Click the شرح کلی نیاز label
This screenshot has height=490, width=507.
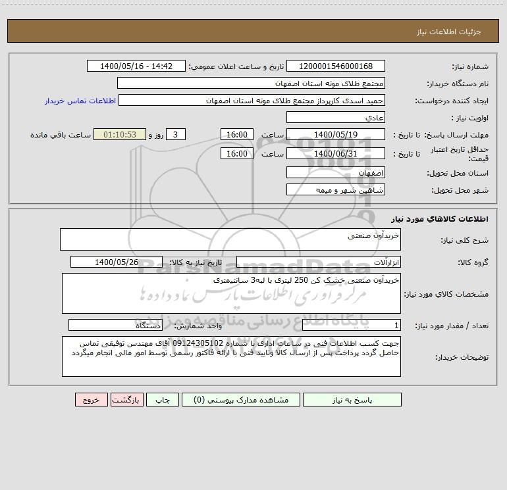465,240
